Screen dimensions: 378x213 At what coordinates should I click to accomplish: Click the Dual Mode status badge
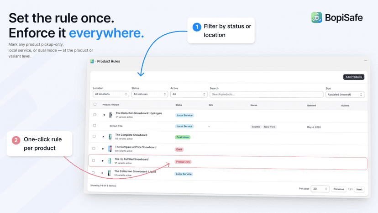click(183, 137)
